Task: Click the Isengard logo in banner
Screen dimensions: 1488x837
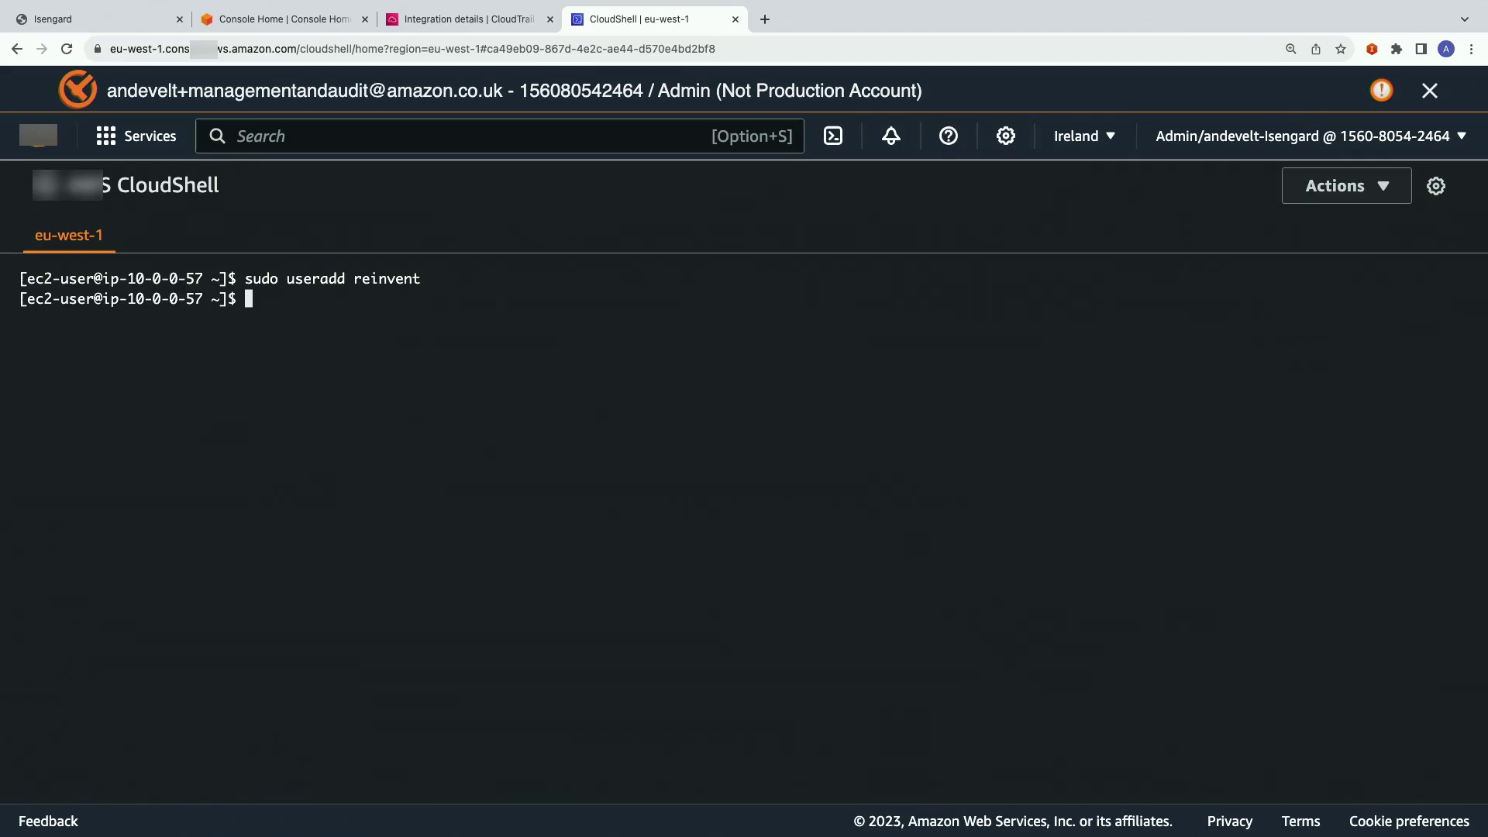Action: [x=77, y=90]
